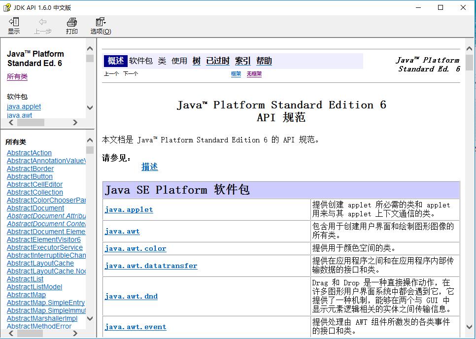
Task: Open the AbstractMethodError class link
Action: (39, 326)
